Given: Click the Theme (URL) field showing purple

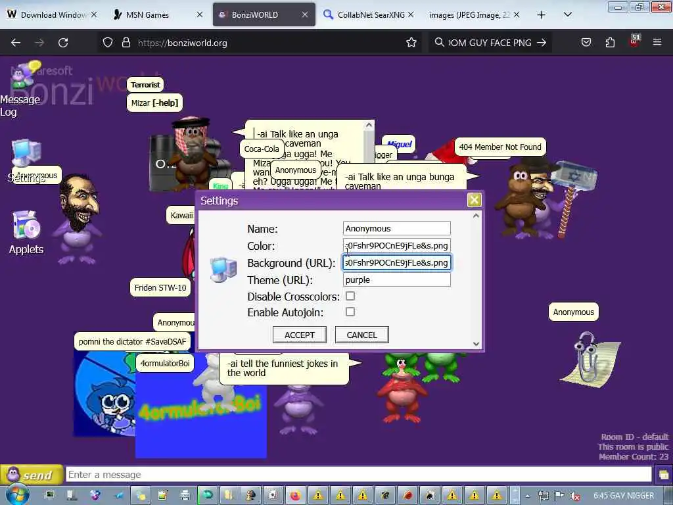Looking at the screenshot, I should (396, 279).
